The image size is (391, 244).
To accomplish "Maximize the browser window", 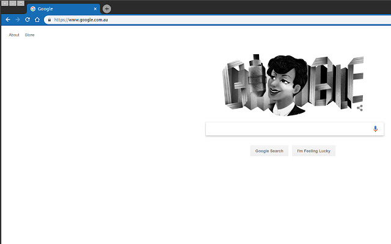I will point(21,3).
